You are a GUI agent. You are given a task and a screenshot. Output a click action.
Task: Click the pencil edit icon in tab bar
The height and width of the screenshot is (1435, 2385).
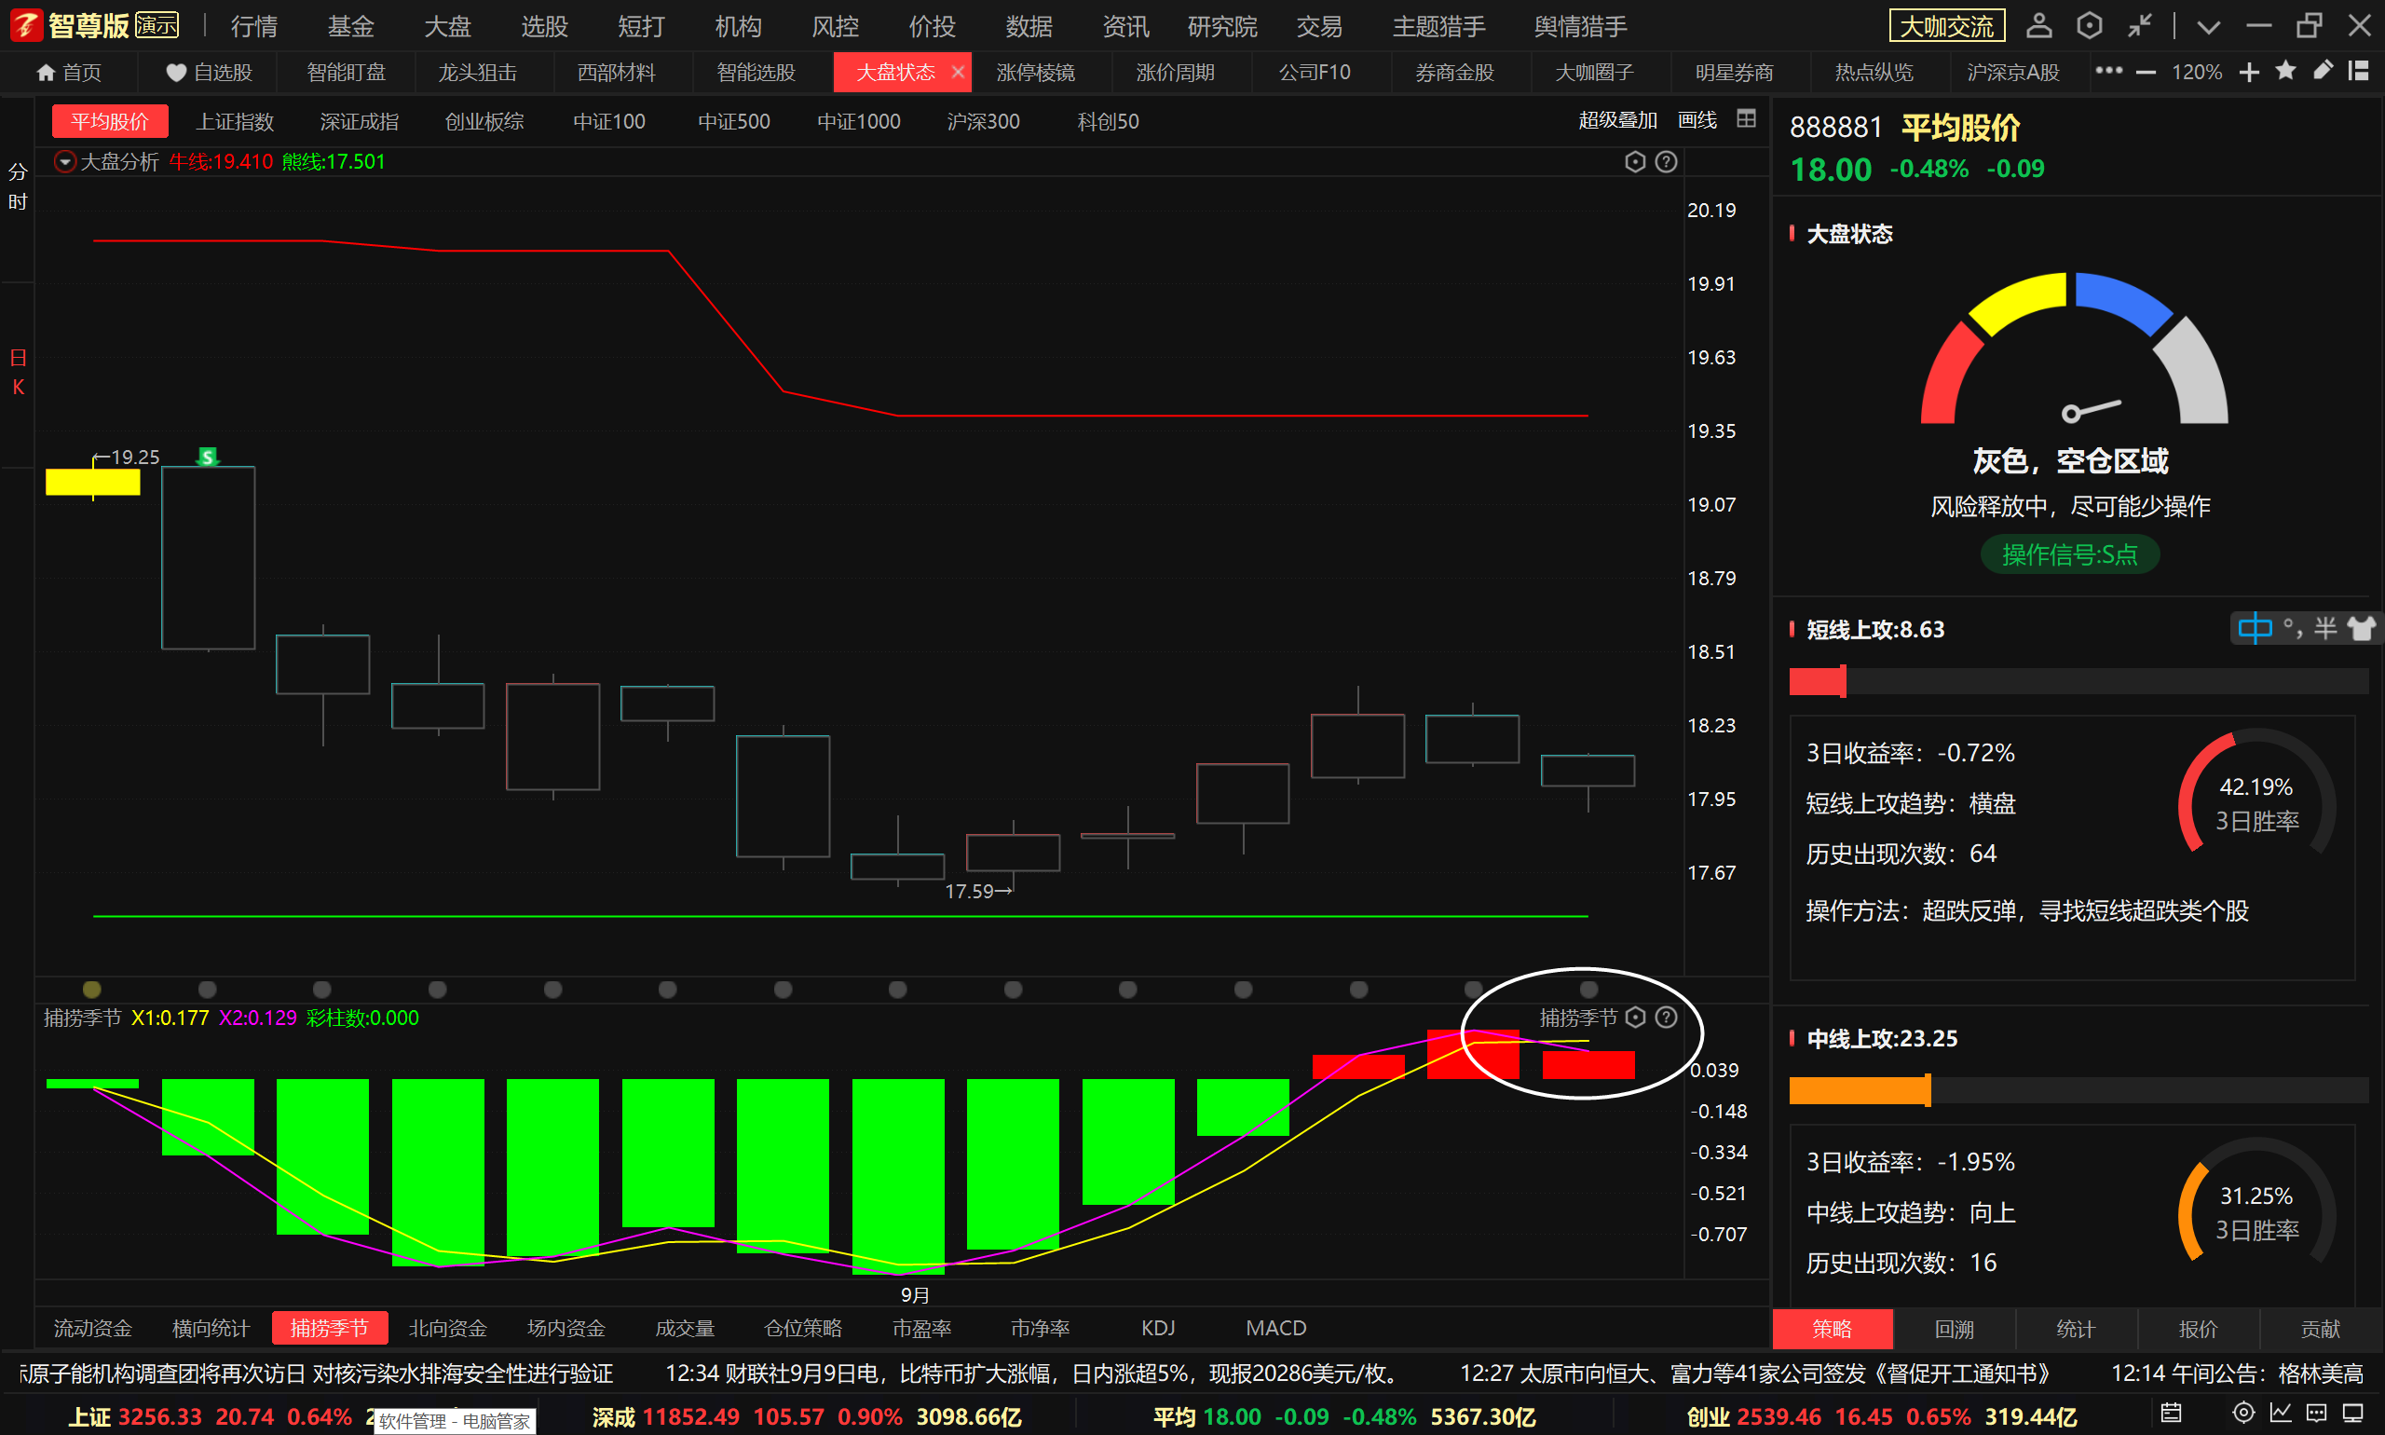[x=2323, y=71]
